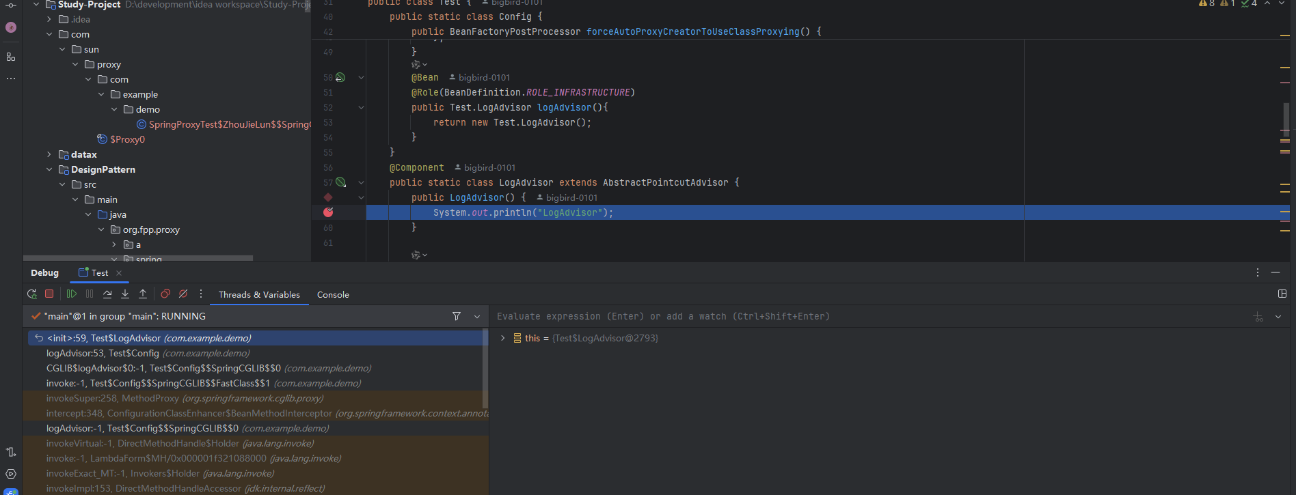Collapse the DesignPattern module
This screenshot has height=495, width=1296.
click(x=49, y=169)
